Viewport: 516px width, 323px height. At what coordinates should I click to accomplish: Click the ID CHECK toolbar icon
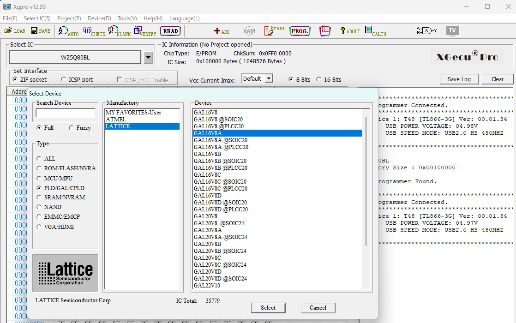coord(94,31)
